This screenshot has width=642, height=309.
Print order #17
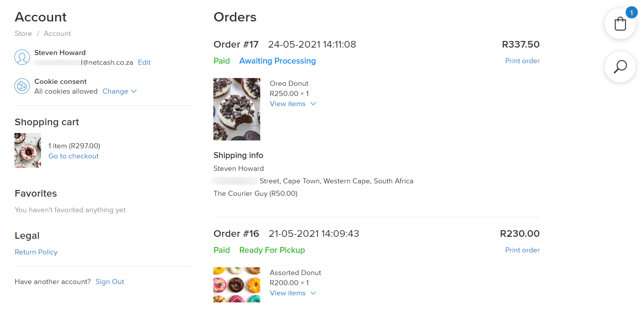click(x=522, y=61)
